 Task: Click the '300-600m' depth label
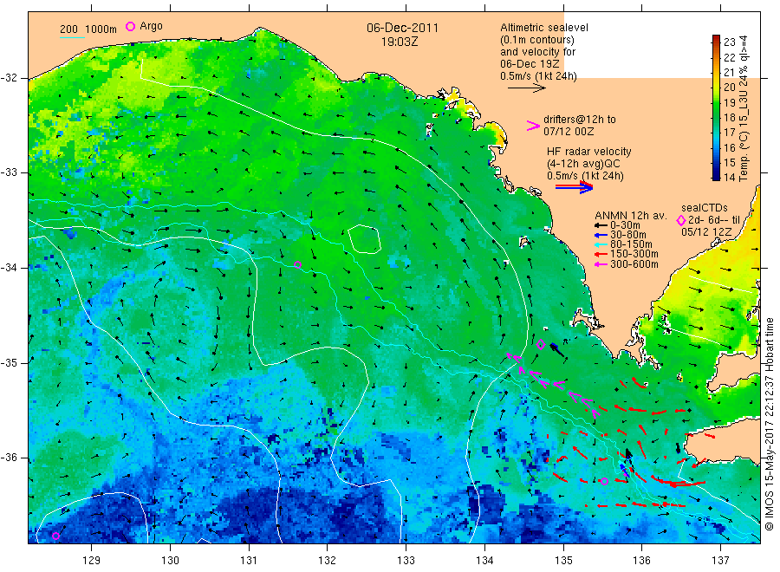click(x=634, y=264)
